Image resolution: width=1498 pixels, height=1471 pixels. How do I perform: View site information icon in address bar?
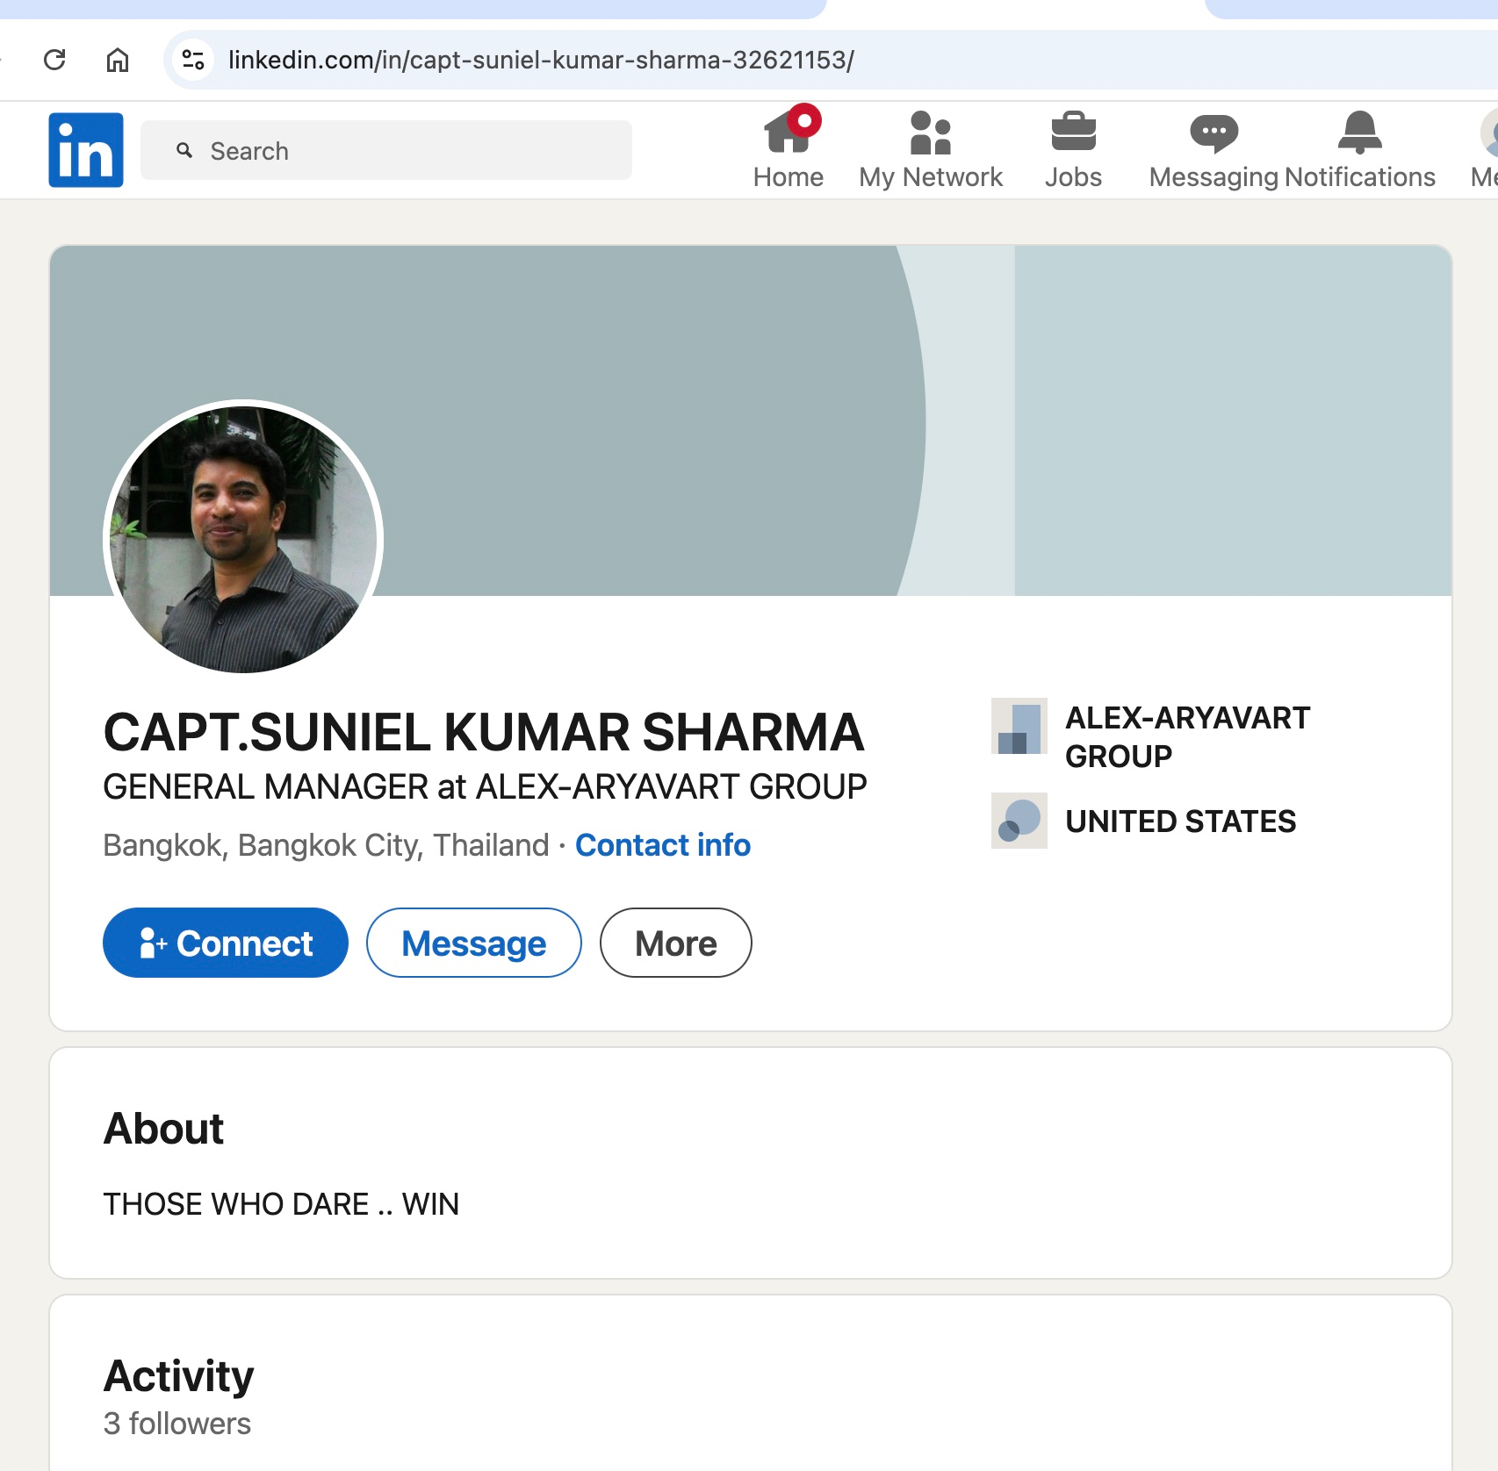tap(192, 60)
